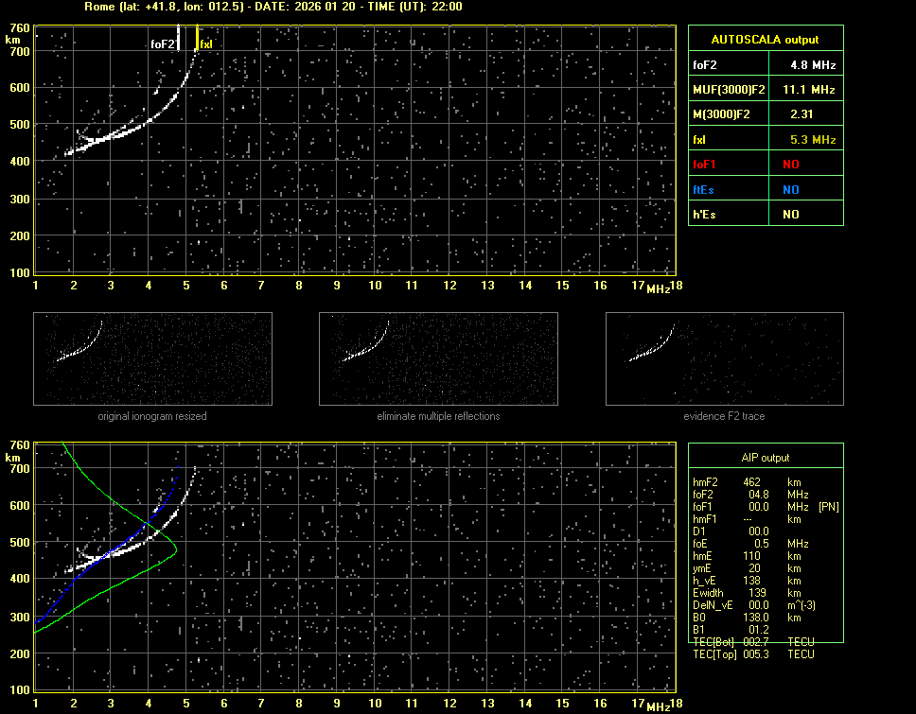The image size is (916, 714).
Task: Select the evidence F2 trace thumbnail
Action: point(724,358)
